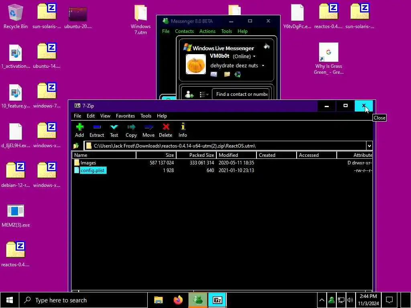Select the ubuntu-14 zip archive icon

47,56
